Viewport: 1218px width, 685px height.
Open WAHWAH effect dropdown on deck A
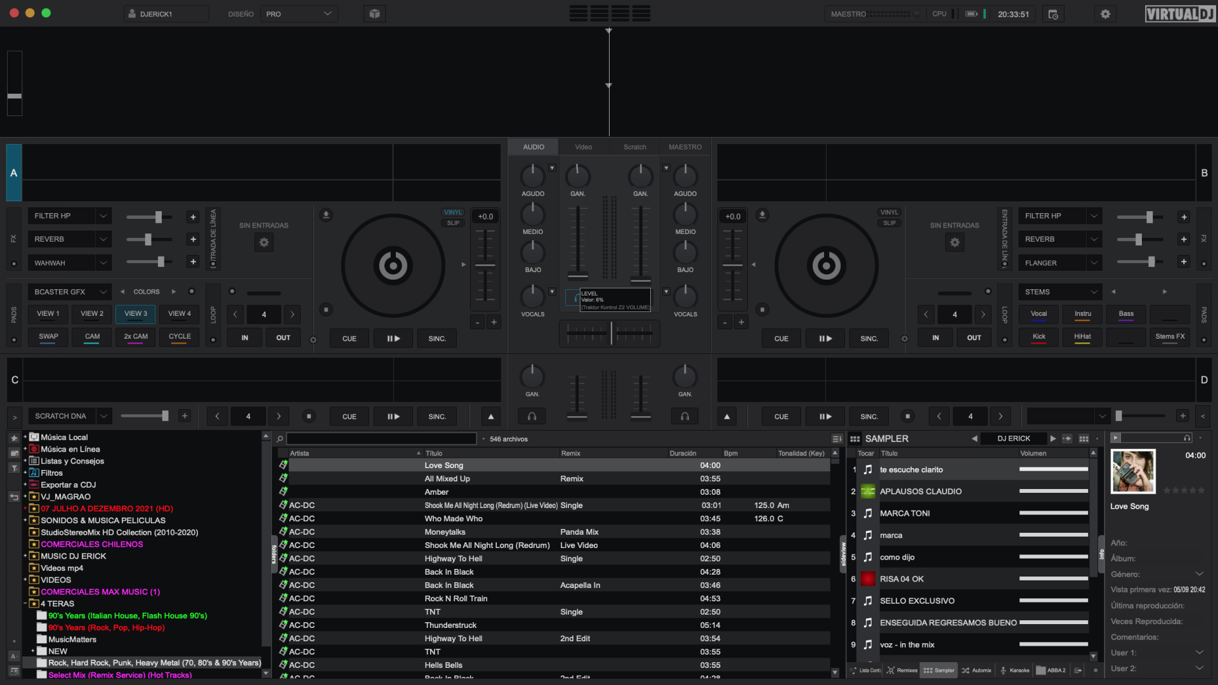103,263
